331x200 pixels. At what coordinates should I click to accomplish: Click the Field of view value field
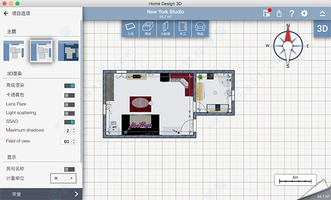pyautogui.click(x=66, y=141)
